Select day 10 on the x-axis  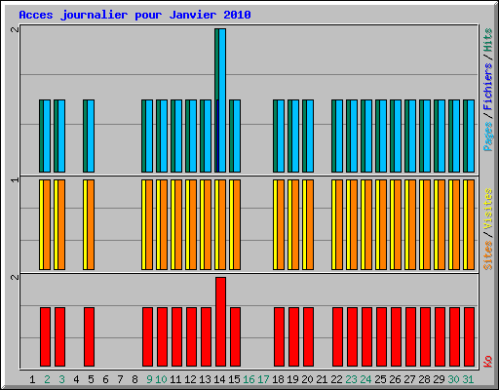tap(161, 379)
